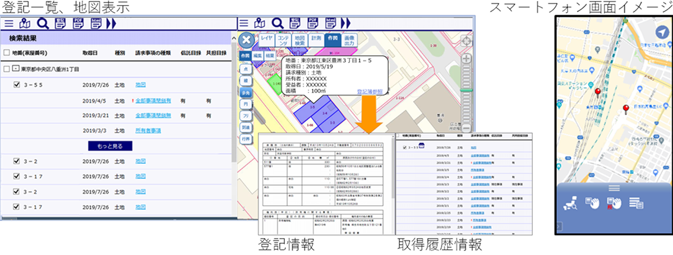
Task: Open 所有者事項 link dated 2019/3/3
Action: [x=148, y=130]
